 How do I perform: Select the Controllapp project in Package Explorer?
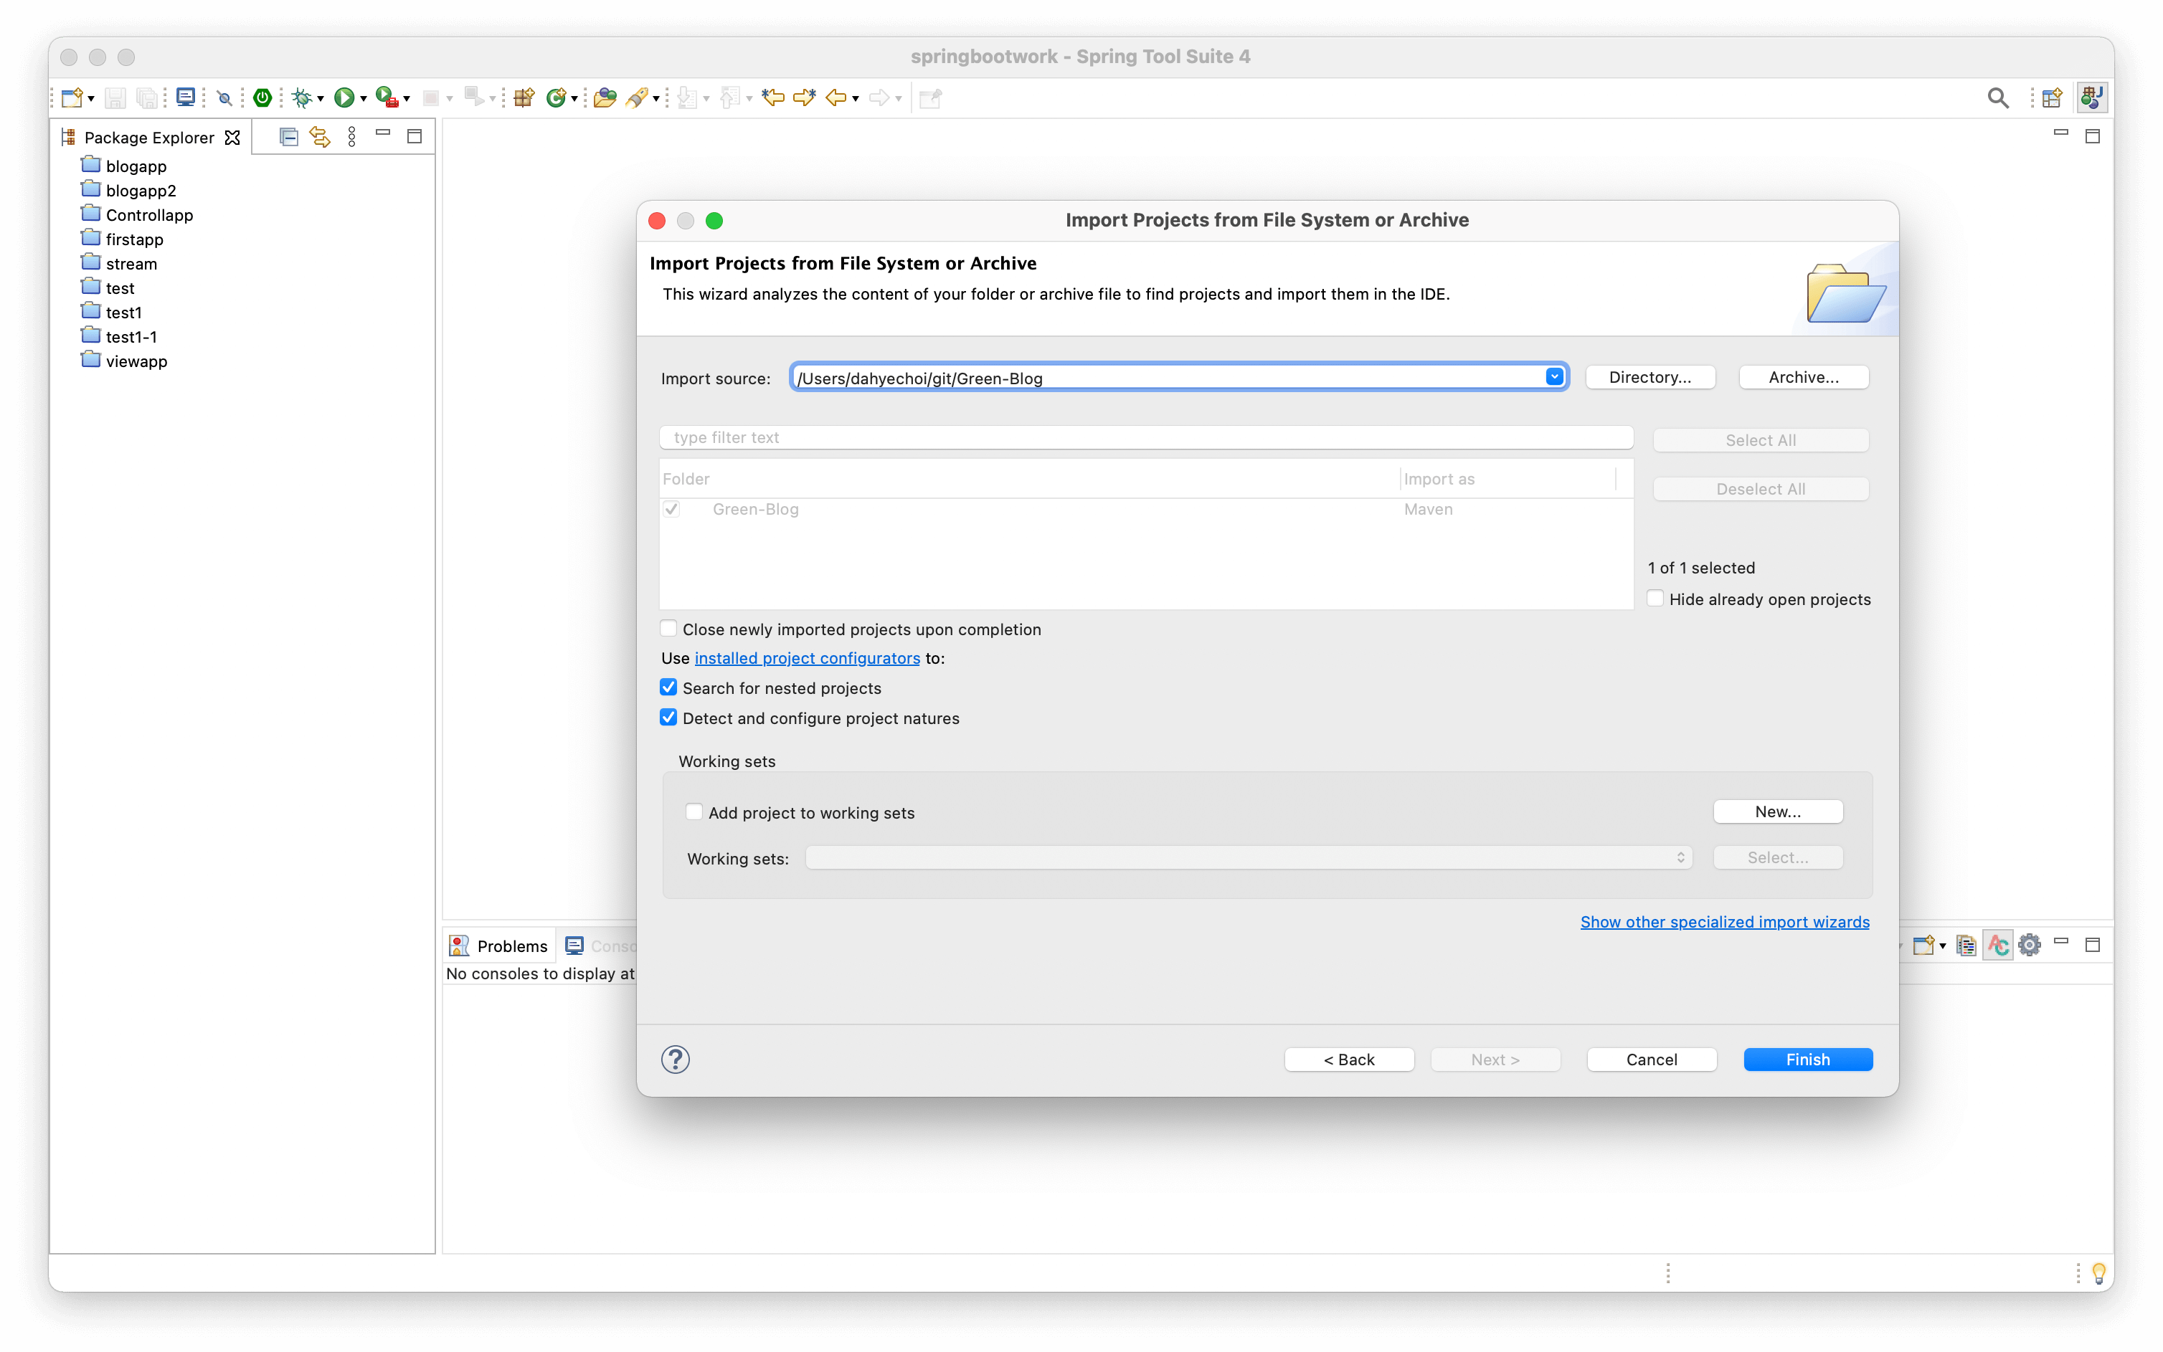click(x=148, y=214)
